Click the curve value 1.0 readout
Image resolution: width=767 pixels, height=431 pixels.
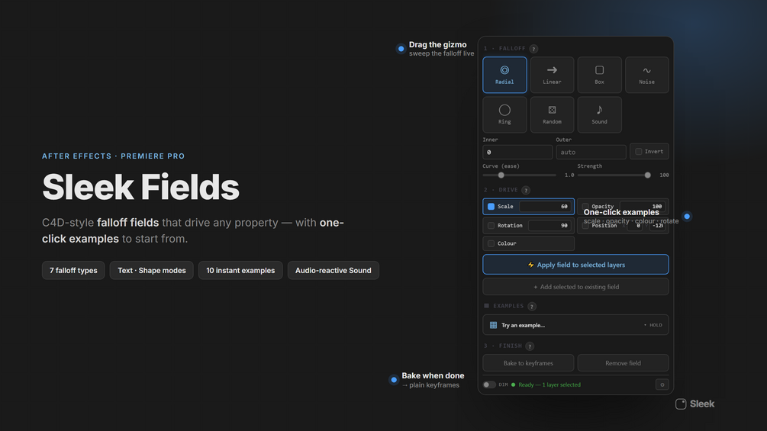pyautogui.click(x=569, y=175)
